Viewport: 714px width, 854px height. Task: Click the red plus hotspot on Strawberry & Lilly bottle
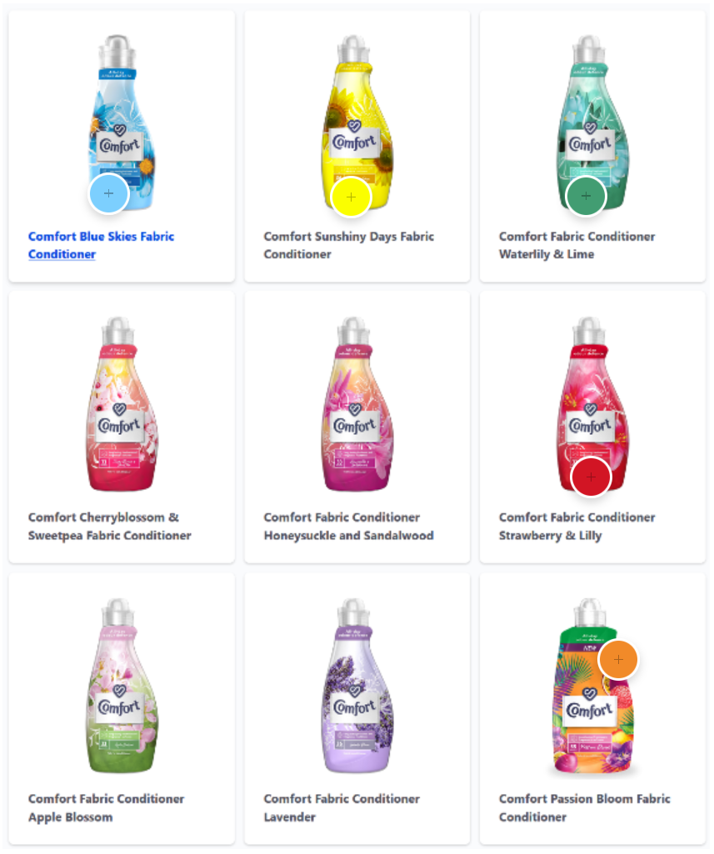[591, 477]
